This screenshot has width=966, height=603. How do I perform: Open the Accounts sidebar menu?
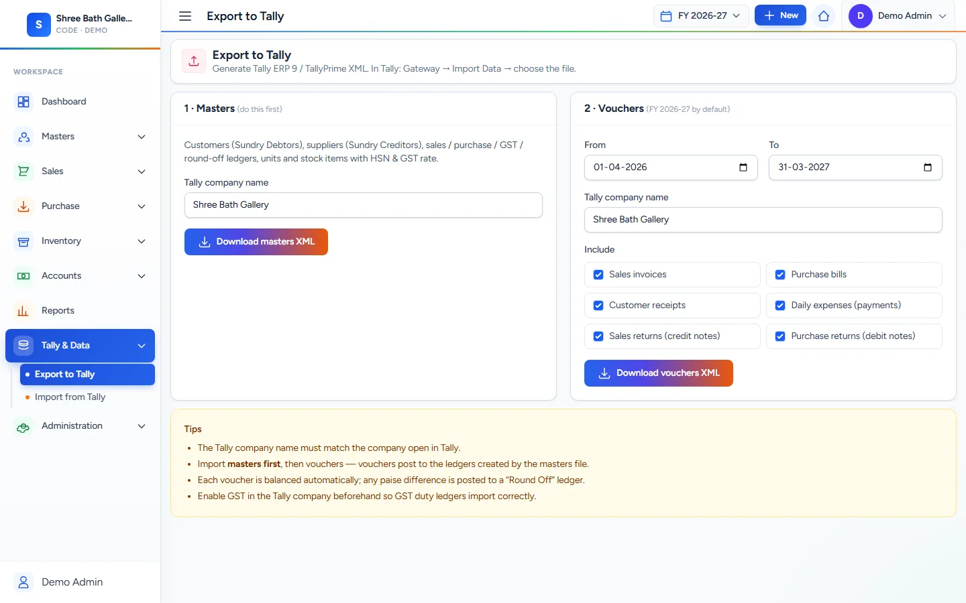tap(80, 276)
